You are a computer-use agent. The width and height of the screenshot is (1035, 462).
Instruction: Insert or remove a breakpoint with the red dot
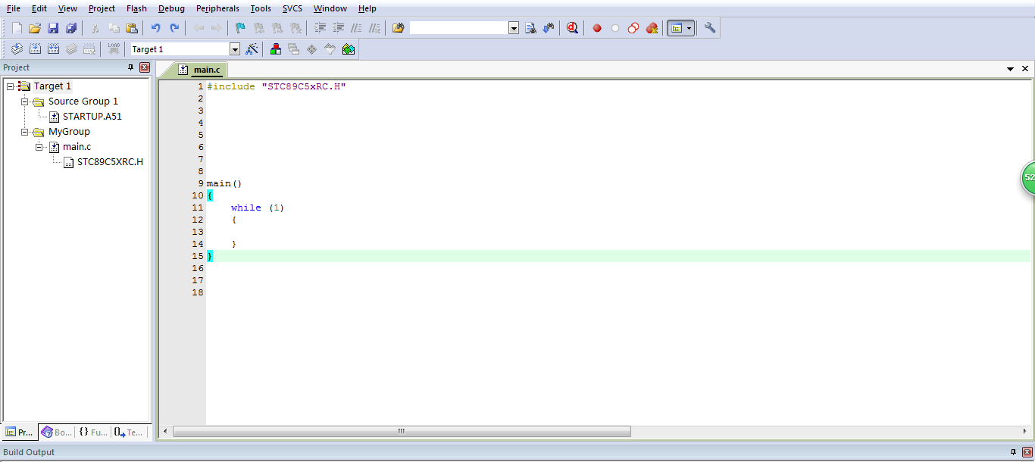coord(597,28)
